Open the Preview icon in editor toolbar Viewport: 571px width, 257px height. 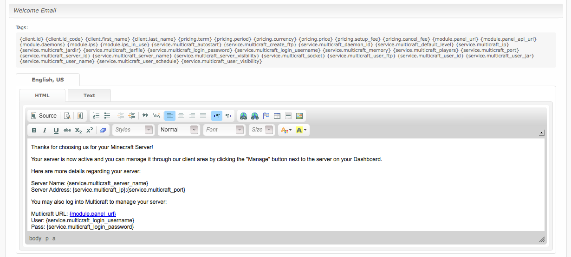point(67,116)
